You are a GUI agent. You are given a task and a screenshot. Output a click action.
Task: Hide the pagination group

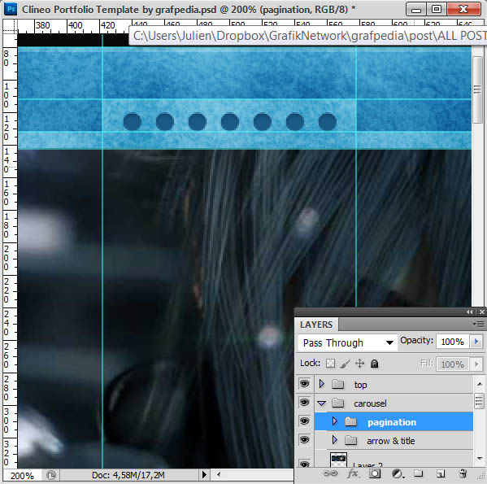pos(304,421)
